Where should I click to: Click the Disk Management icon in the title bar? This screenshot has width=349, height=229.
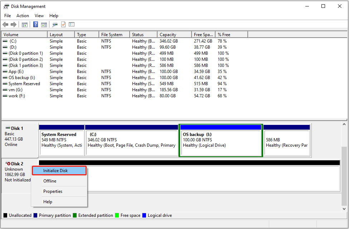pyautogui.click(x=6, y=6)
